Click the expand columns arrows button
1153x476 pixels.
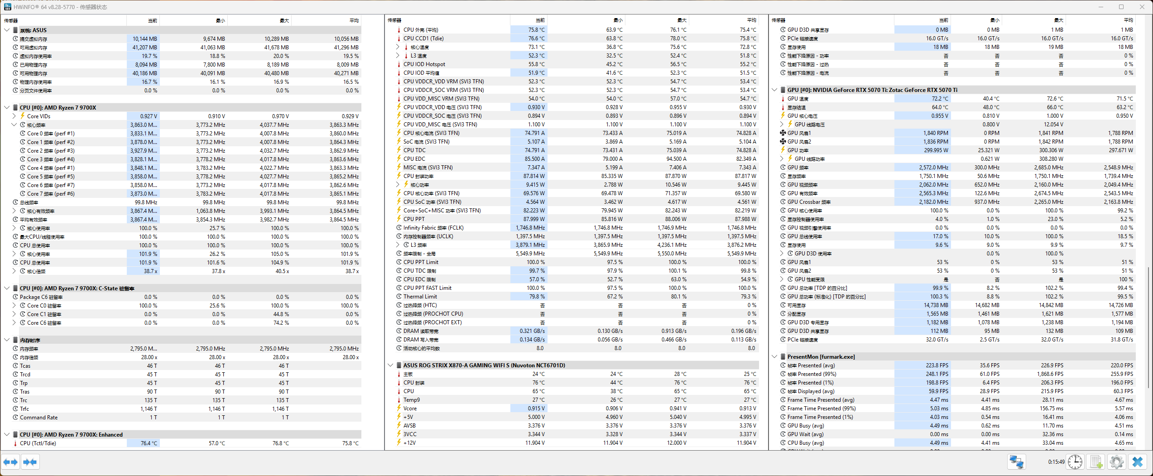[10, 462]
